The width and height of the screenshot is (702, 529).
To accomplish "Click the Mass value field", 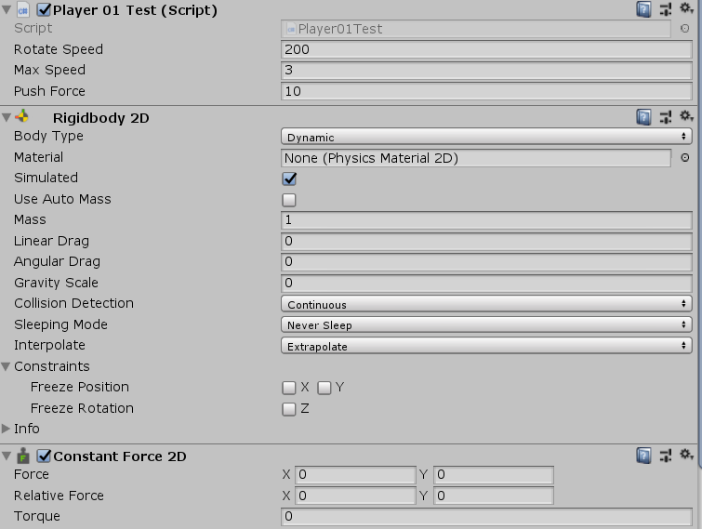I will tap(486, 219).
